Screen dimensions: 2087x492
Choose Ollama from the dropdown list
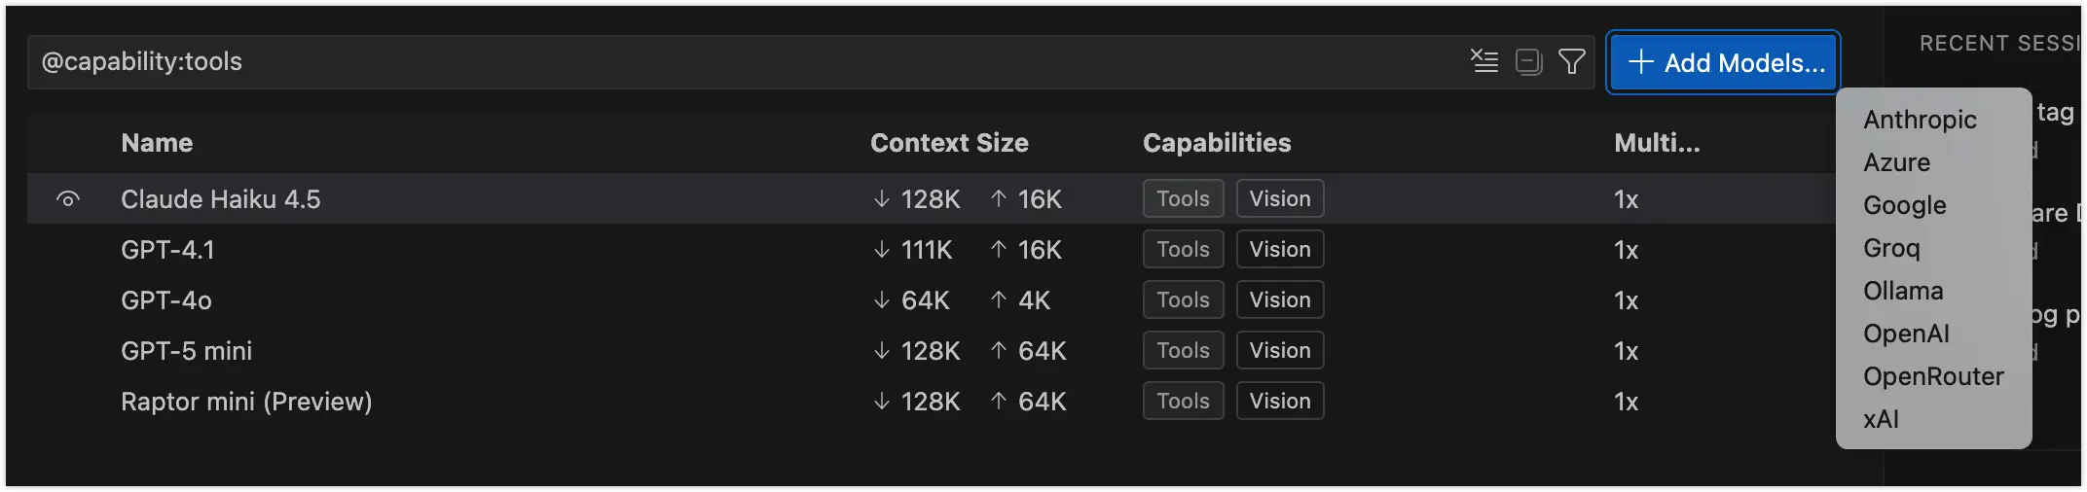point(1903,291)
